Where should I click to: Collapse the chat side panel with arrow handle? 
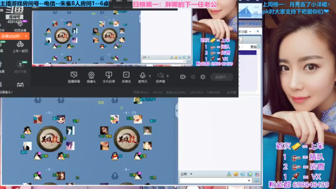pyautogui.click(x=177, y=111)
